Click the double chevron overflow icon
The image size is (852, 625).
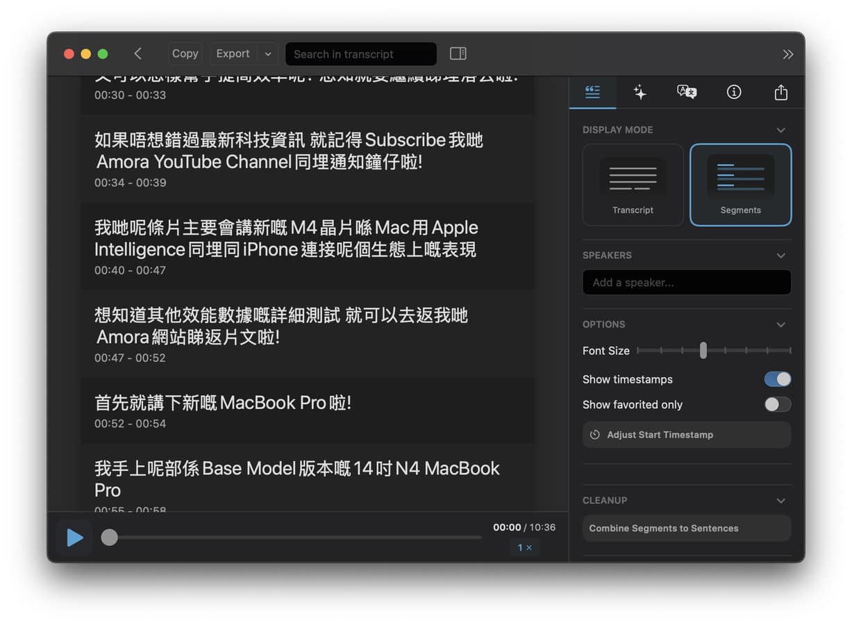(787, 54)
